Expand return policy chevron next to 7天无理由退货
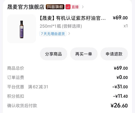Image resolution: width=135 pixels, height=113 pixels. coord(69,33)
